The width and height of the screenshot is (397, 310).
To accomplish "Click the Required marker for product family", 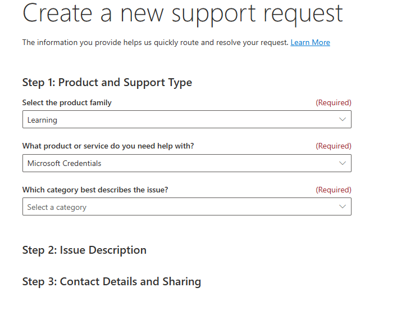I will click(334, 103).
